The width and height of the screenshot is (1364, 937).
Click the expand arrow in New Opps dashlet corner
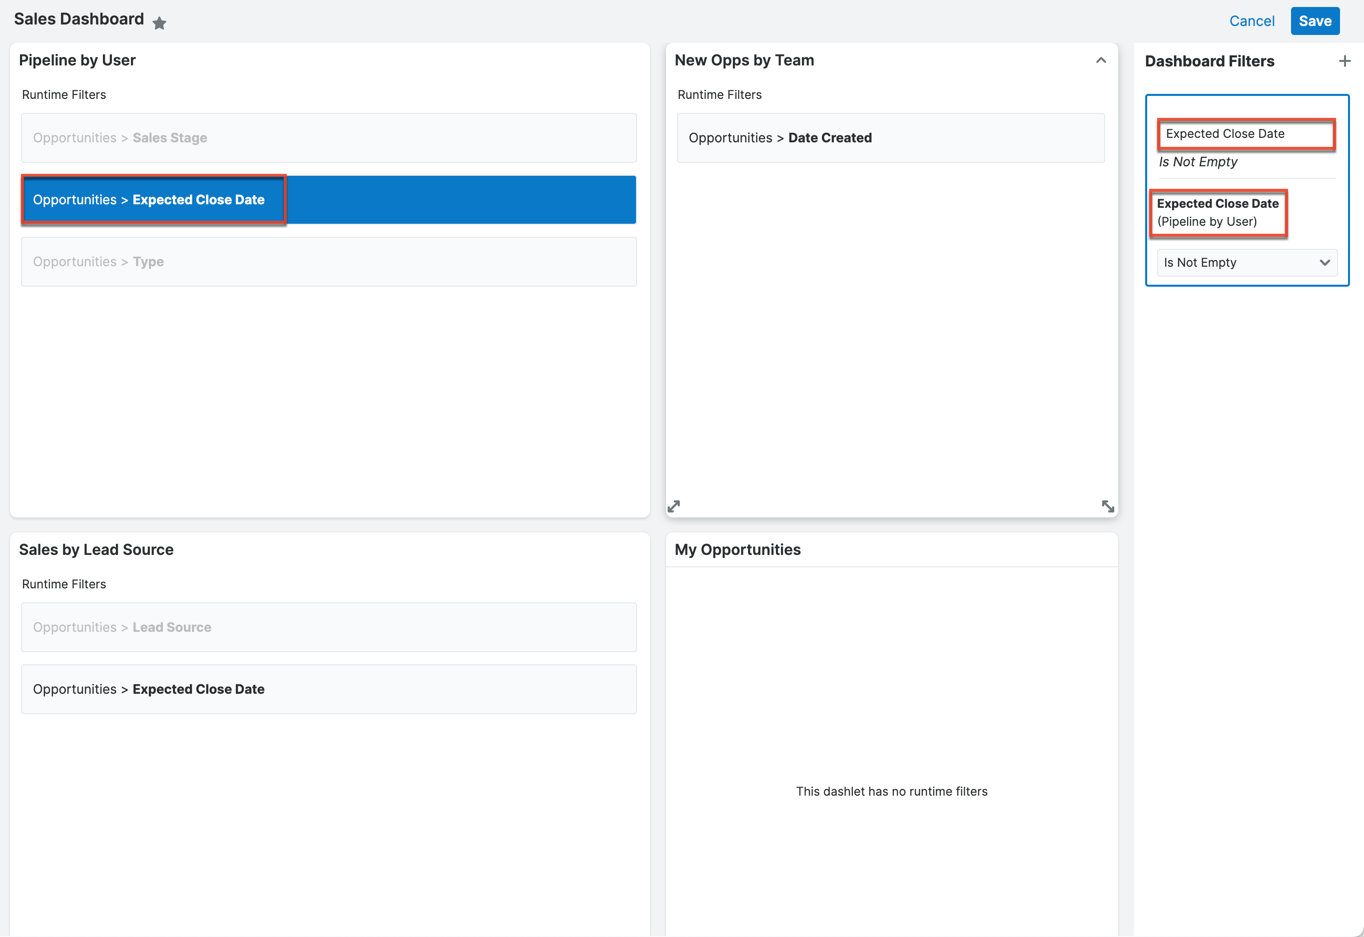[1109, 506]
